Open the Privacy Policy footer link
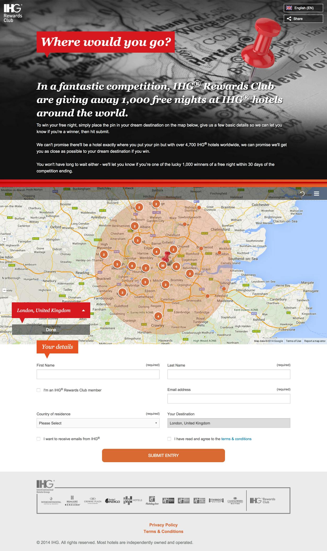The image size is (327, 551). (x=163, y=525)
